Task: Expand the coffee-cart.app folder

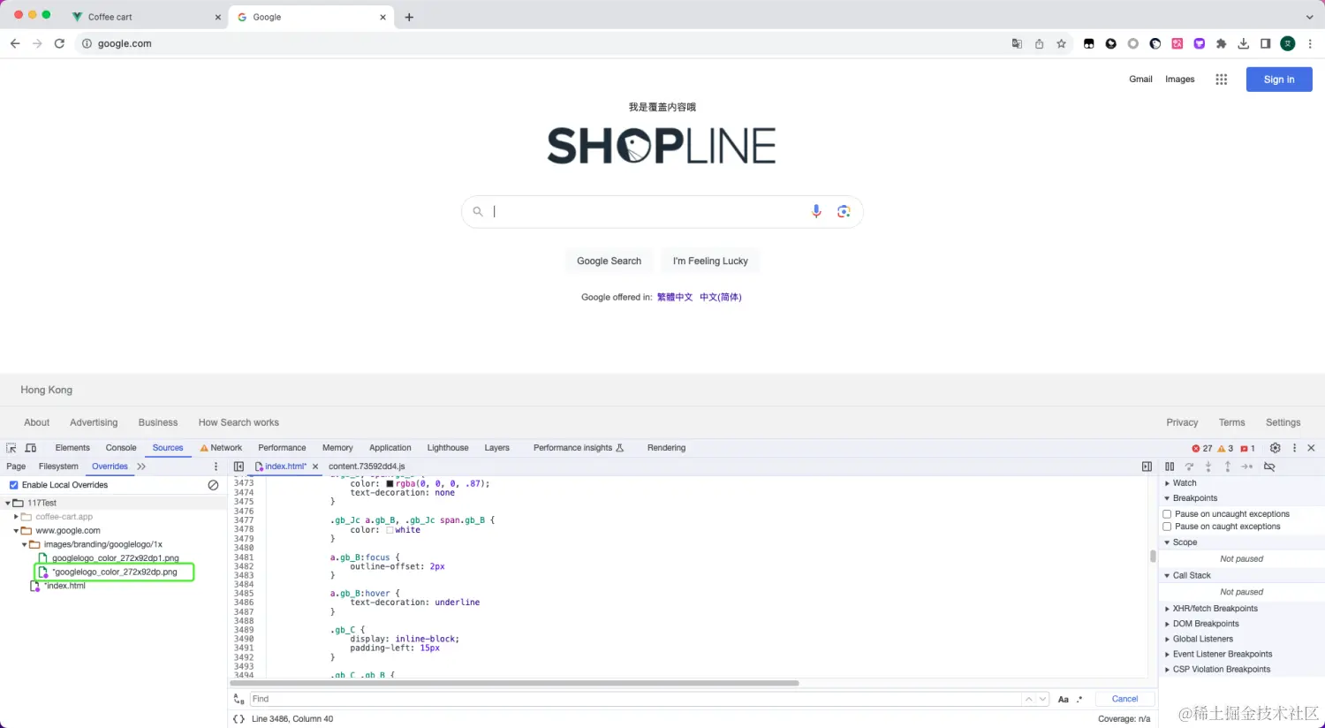Action: 16,517
